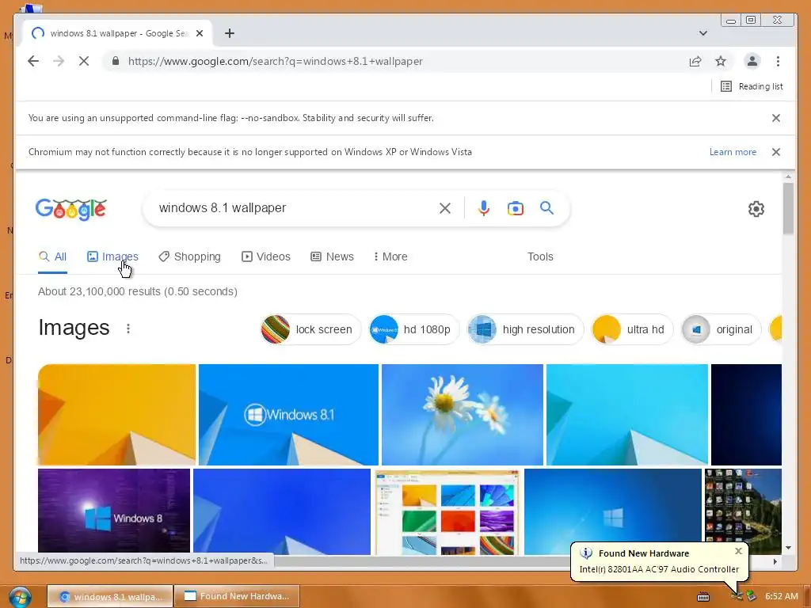Clear the search box text
811x608 pixels.
(x=445, y=208)
